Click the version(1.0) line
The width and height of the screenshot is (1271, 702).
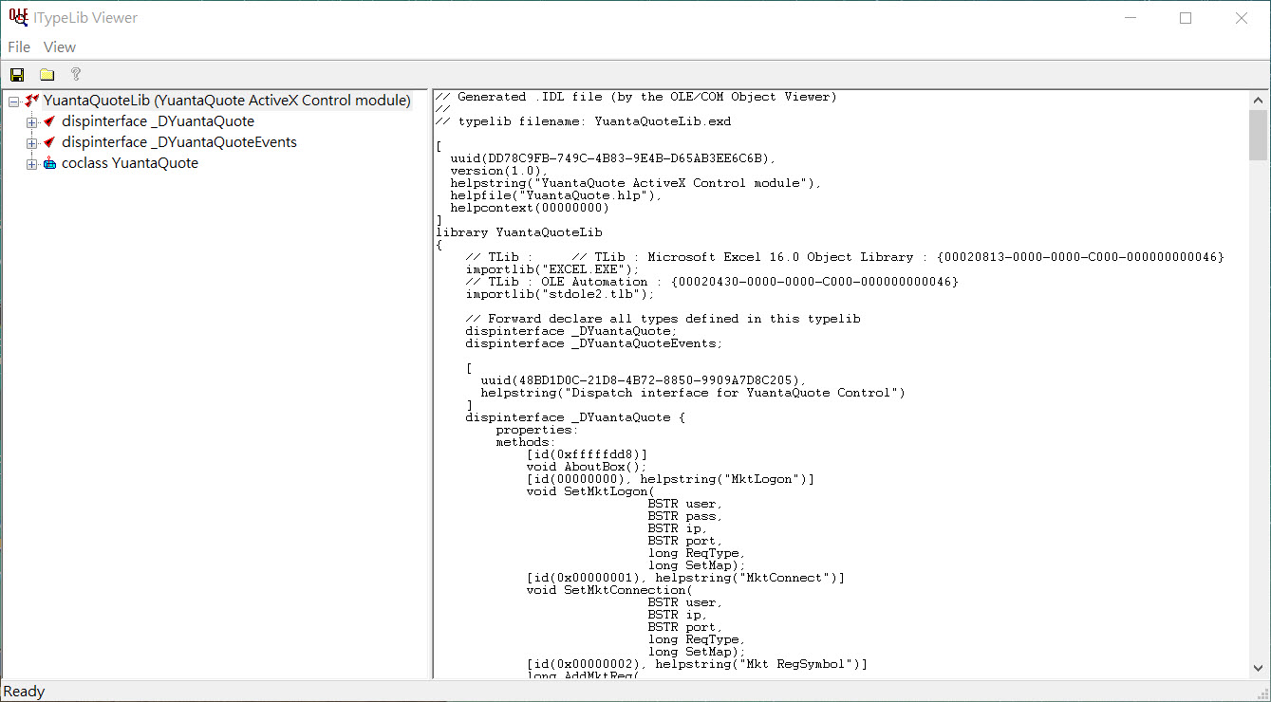tap(499, 171)
